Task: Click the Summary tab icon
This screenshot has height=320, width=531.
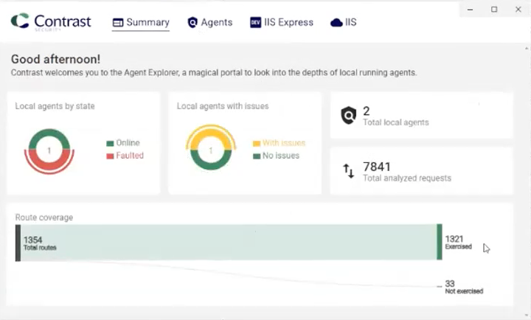Action: [x=117, y=23]
